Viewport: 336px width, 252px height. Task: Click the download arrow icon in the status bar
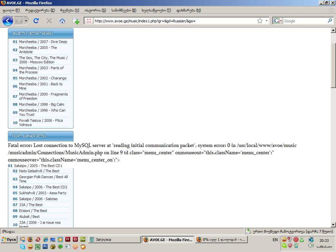(248, 231)
